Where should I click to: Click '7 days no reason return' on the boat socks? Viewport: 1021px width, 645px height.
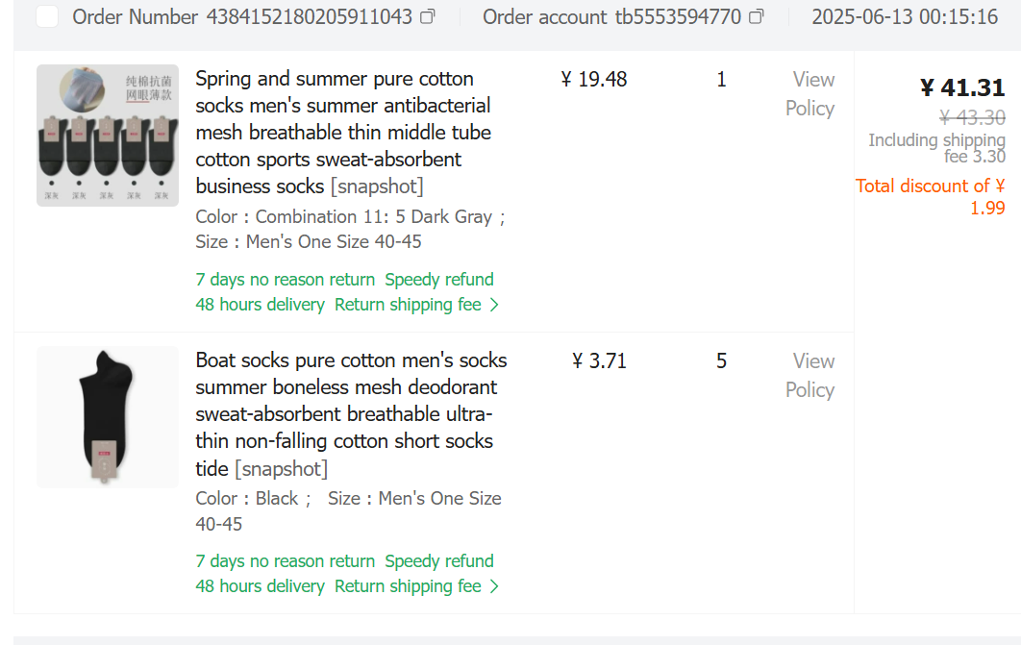click(x=285, y=561)
